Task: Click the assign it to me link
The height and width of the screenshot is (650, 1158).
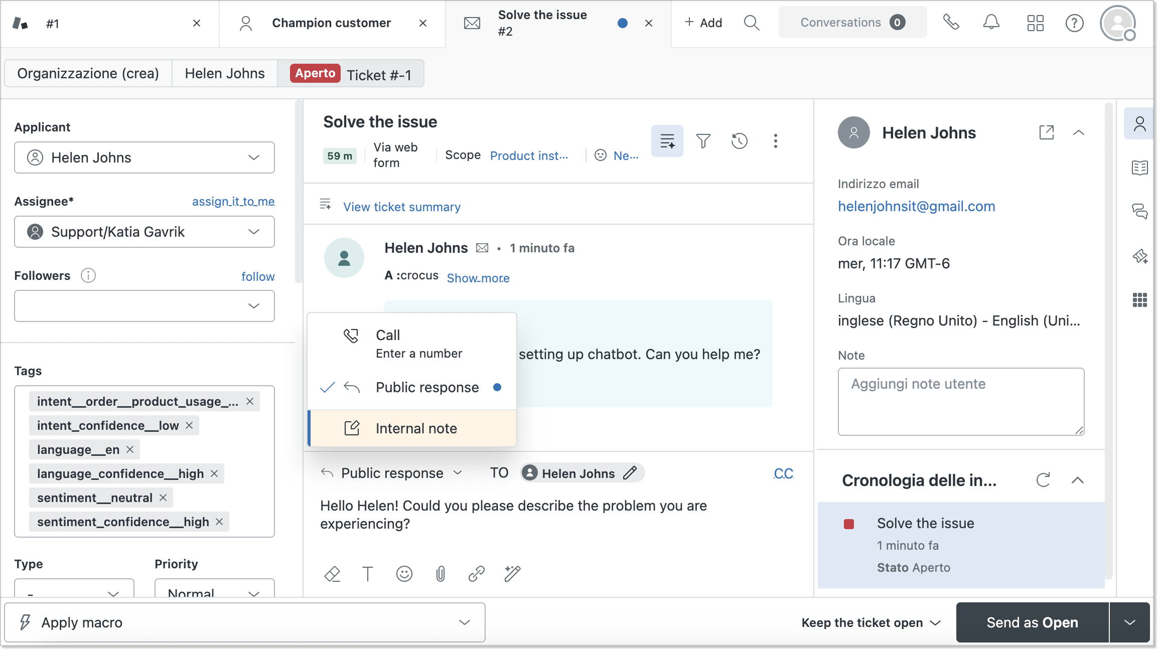Action: click(233, 202)
